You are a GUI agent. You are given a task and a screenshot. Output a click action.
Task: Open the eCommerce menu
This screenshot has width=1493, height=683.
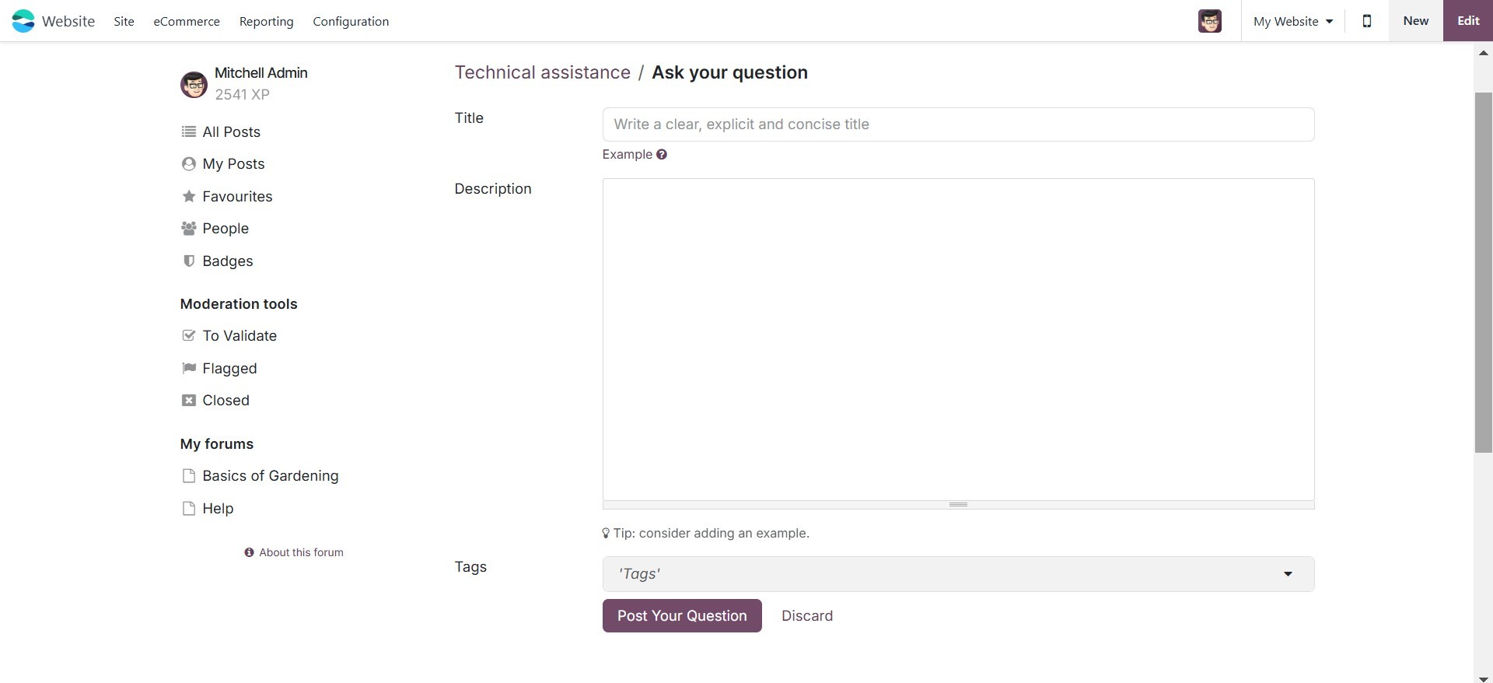point(187,21)
